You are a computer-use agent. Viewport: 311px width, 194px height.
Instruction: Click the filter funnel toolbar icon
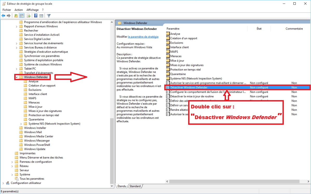48,16
